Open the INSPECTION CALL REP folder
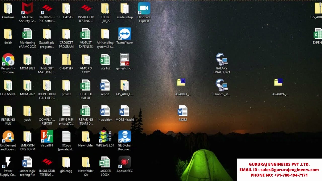Image resolution: width=322 pixels, height=181 pixels. (x=47, y=89)
